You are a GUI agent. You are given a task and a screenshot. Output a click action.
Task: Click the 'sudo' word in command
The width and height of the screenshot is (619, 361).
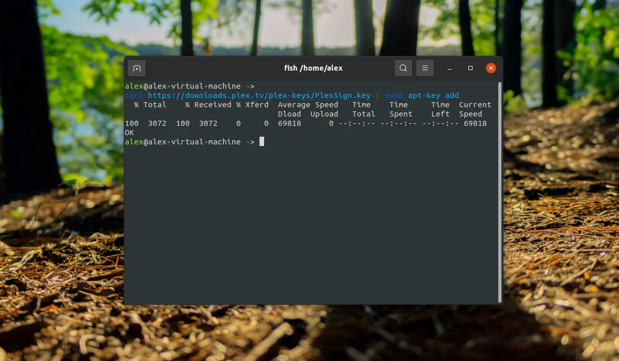394,95
